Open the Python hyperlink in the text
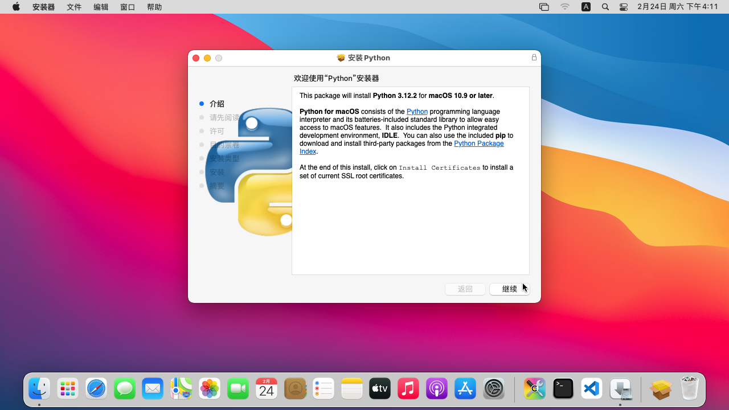 (x=417, y=112)
